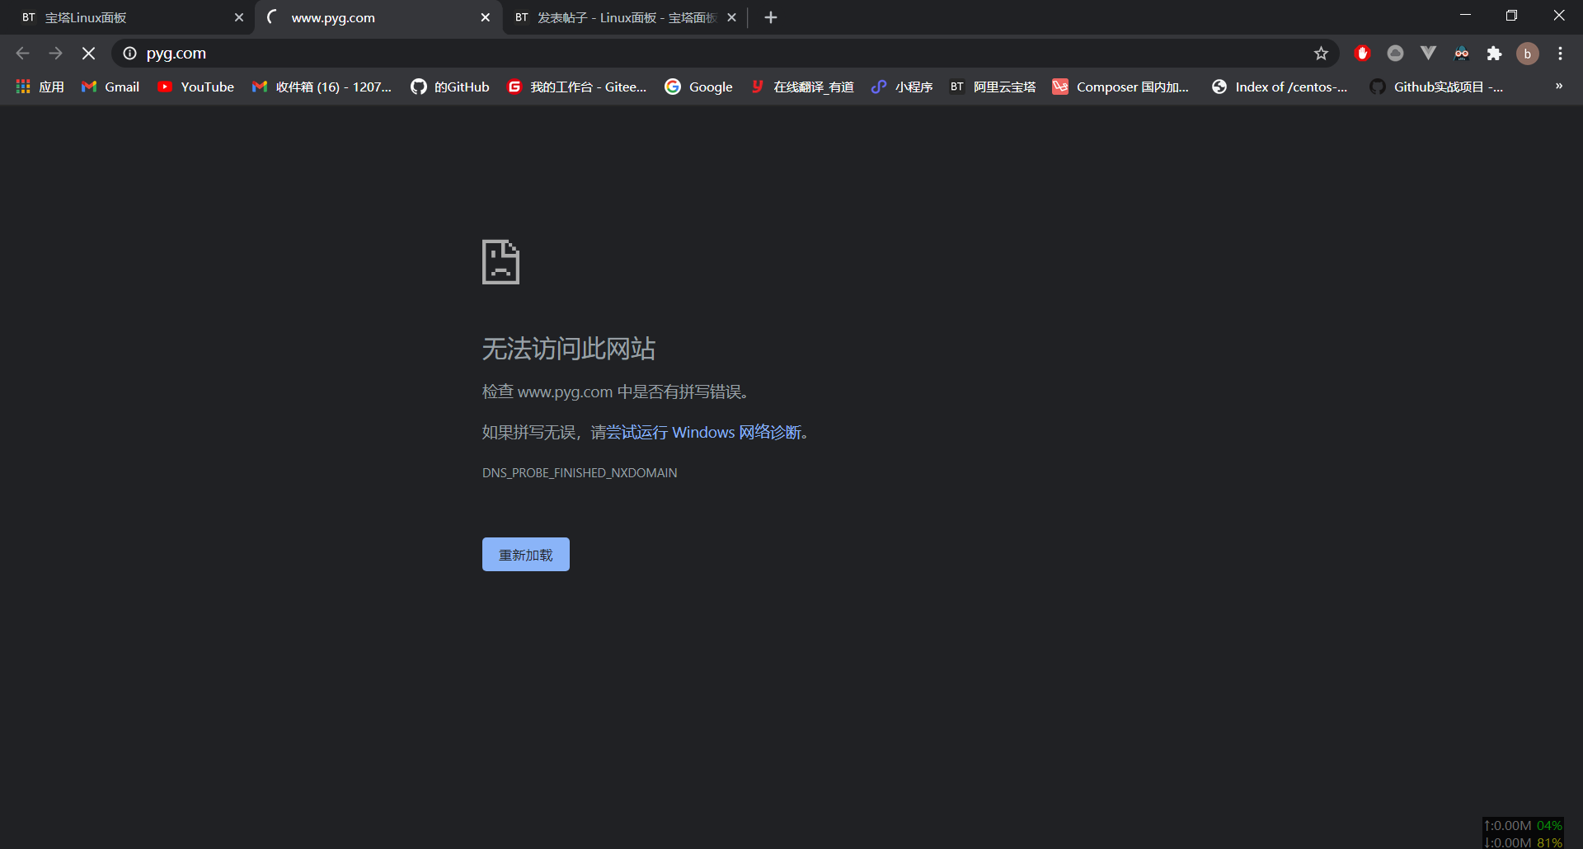Open the Google bookmark
This screenshot has width=1583, height=849.
pyautogui.click(x=698, y=87)
